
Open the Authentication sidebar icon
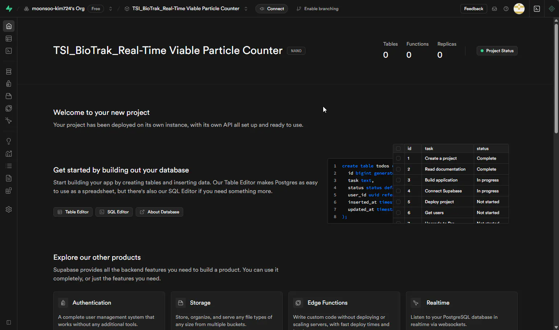9,84
